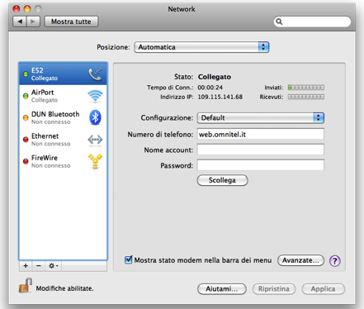Go back with the left arrow

pos(20,21)
